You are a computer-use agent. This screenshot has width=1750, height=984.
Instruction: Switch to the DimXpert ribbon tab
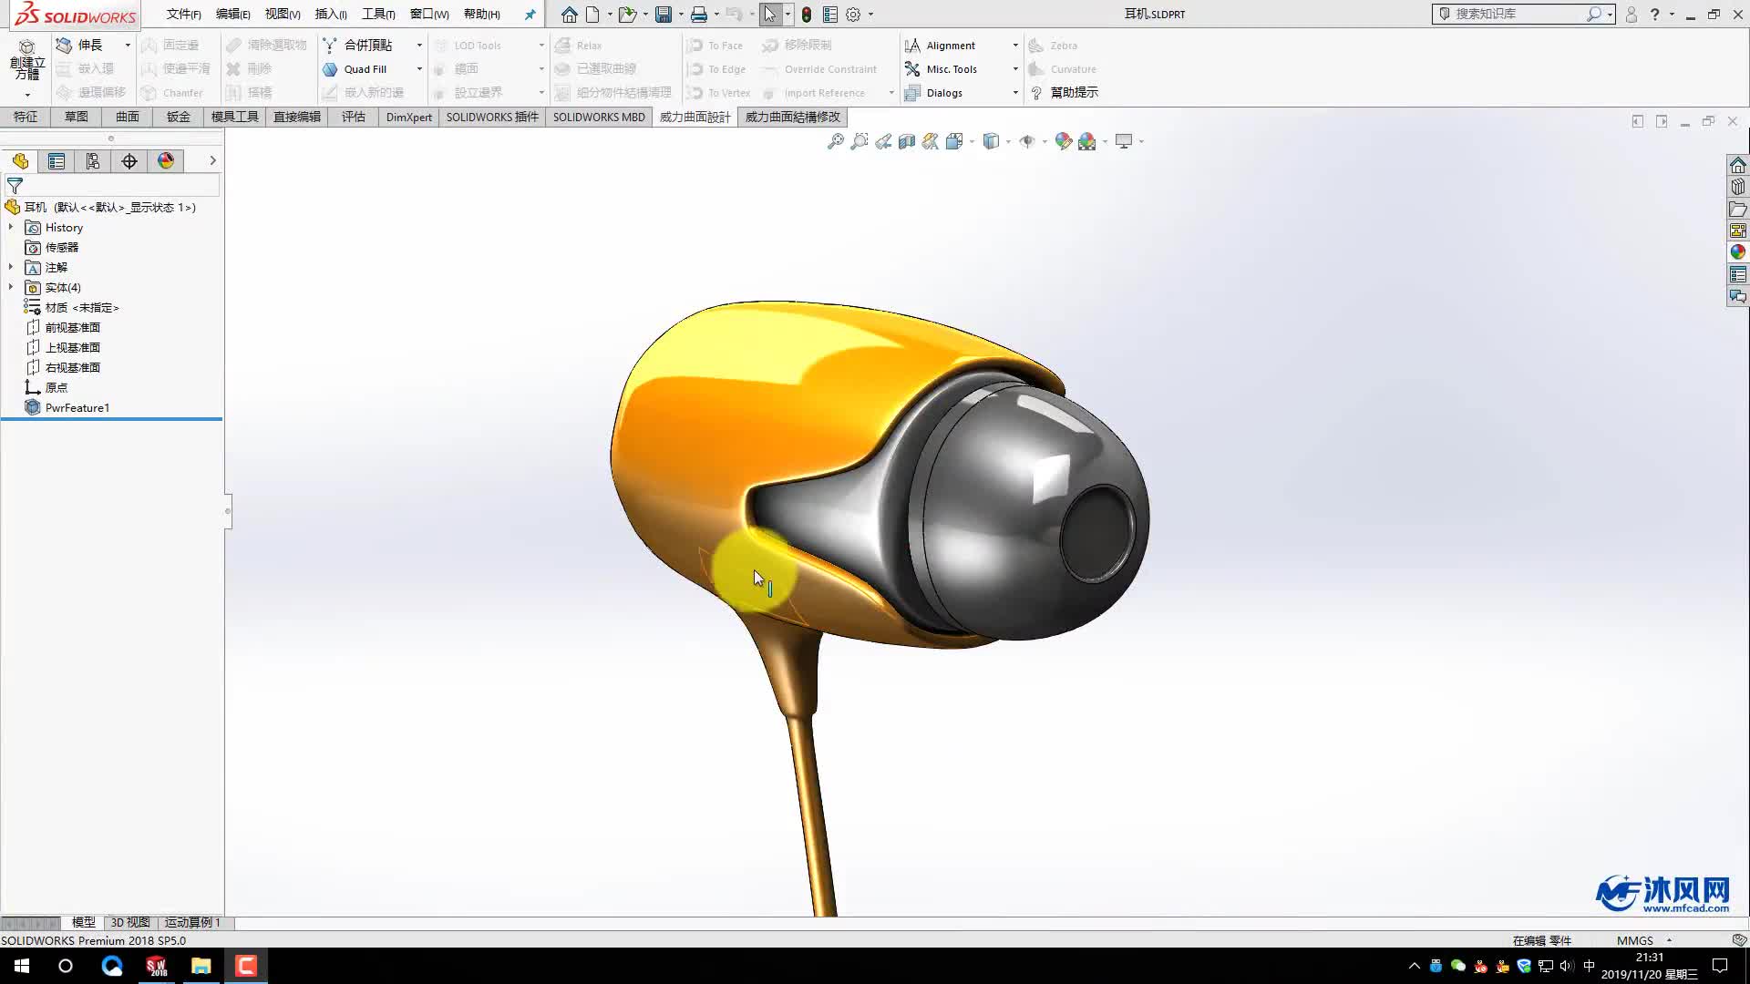pos(408,117)
